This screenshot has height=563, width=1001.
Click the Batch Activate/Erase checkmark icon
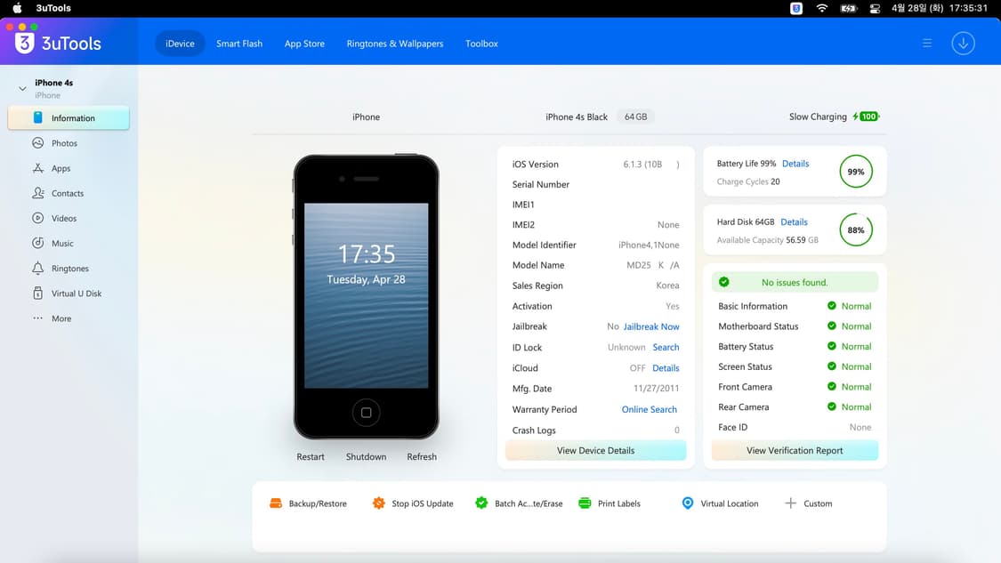point(481,503)
